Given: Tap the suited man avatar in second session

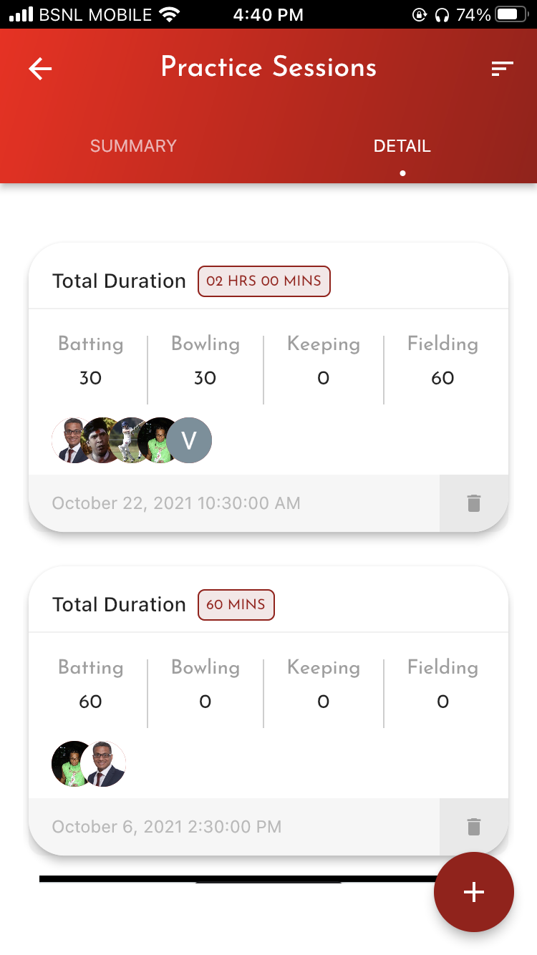Looking at the screenshot, I should click(x=105, y=764).
